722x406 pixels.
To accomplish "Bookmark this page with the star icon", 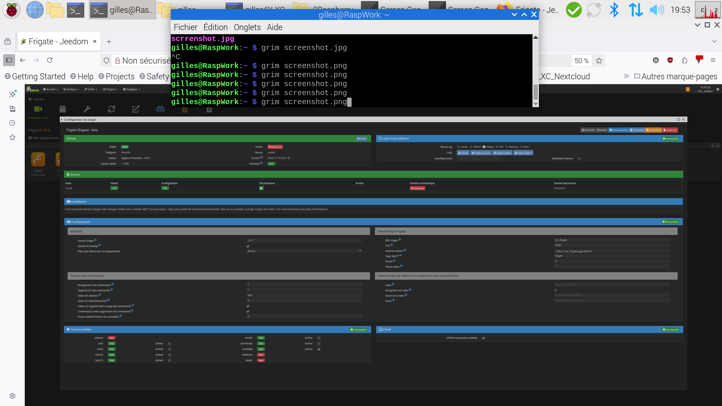I will (599, 61).
